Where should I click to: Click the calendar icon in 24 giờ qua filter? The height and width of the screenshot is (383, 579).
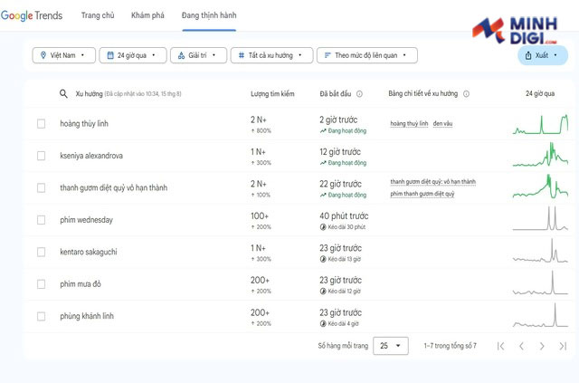[x=110, y=55]
